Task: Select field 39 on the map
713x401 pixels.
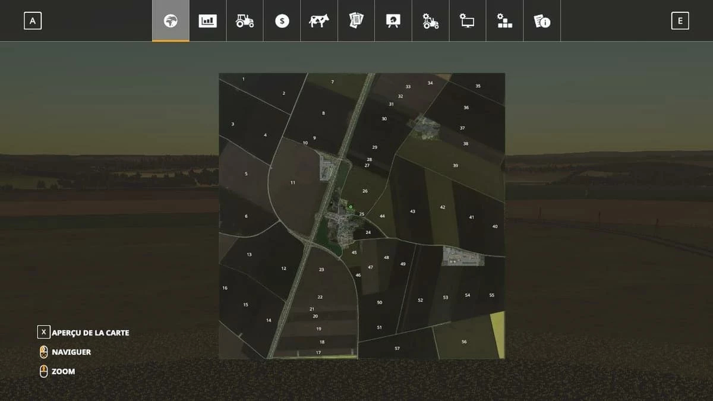Action: (x=455, y=166)
